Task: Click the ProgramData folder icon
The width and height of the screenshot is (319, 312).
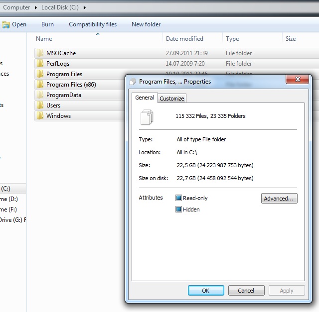Action: tap(40, 95)
